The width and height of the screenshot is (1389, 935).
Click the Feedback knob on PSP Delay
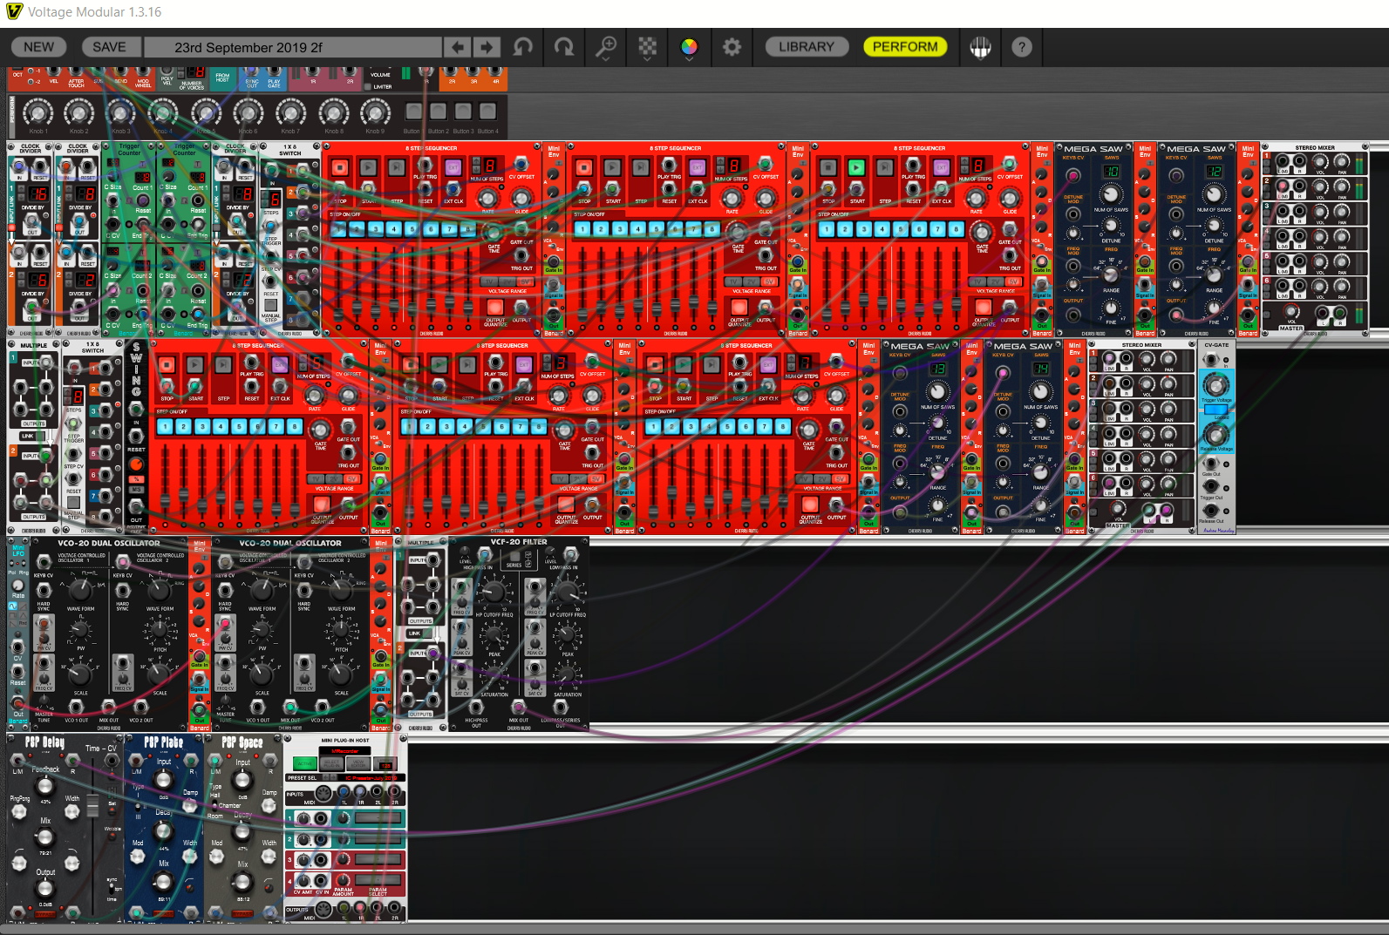pos(45,786)
